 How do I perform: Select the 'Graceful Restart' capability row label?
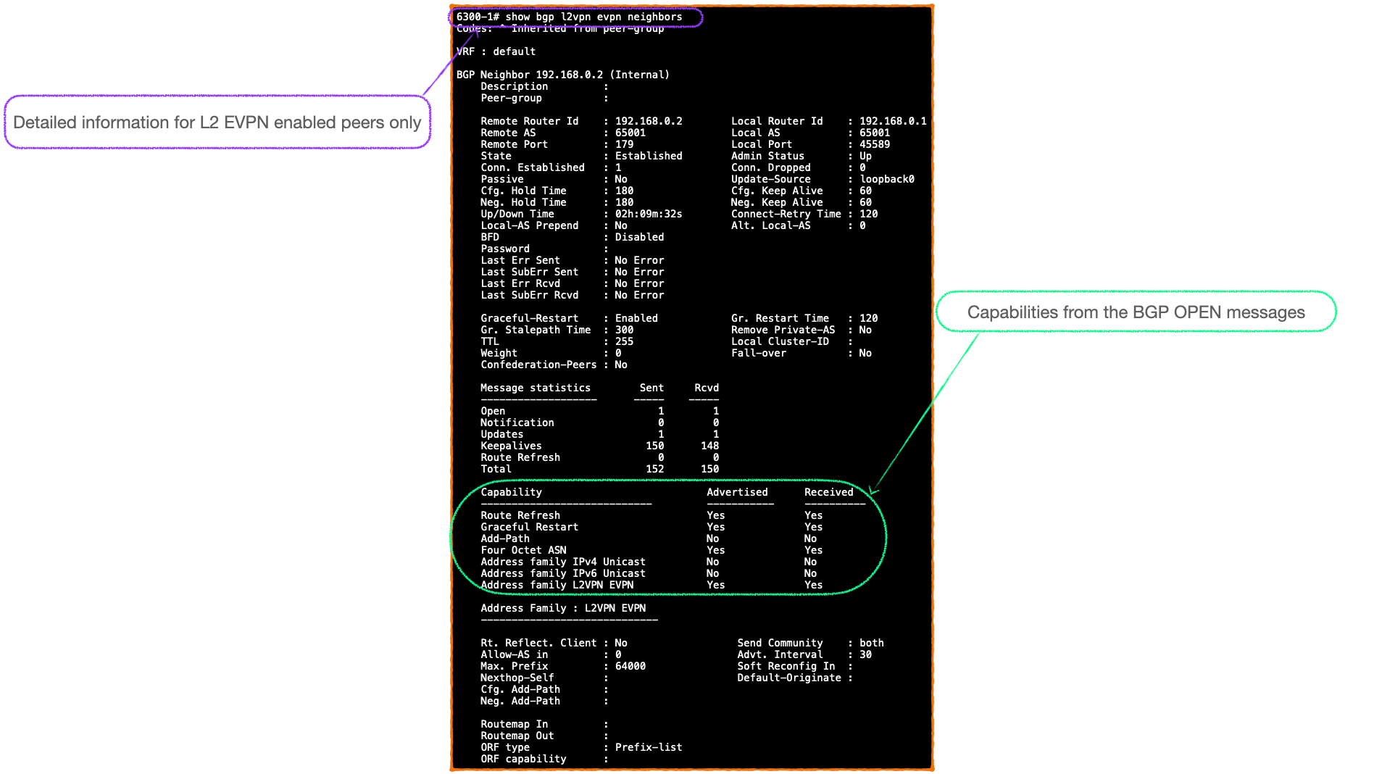[530, 527]
